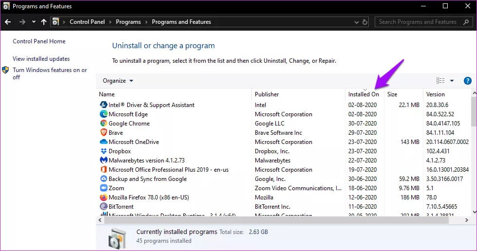Sort by the Size column header
Viewport: 477px width, 251px height.
click(403, 94)
